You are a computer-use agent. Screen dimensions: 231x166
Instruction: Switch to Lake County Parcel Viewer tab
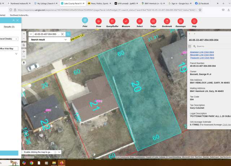click(x=73, y=3)
